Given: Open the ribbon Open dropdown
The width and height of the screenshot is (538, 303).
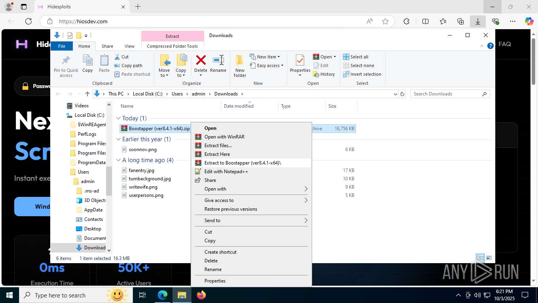Looking at the screenshot, I should point(324,57).
